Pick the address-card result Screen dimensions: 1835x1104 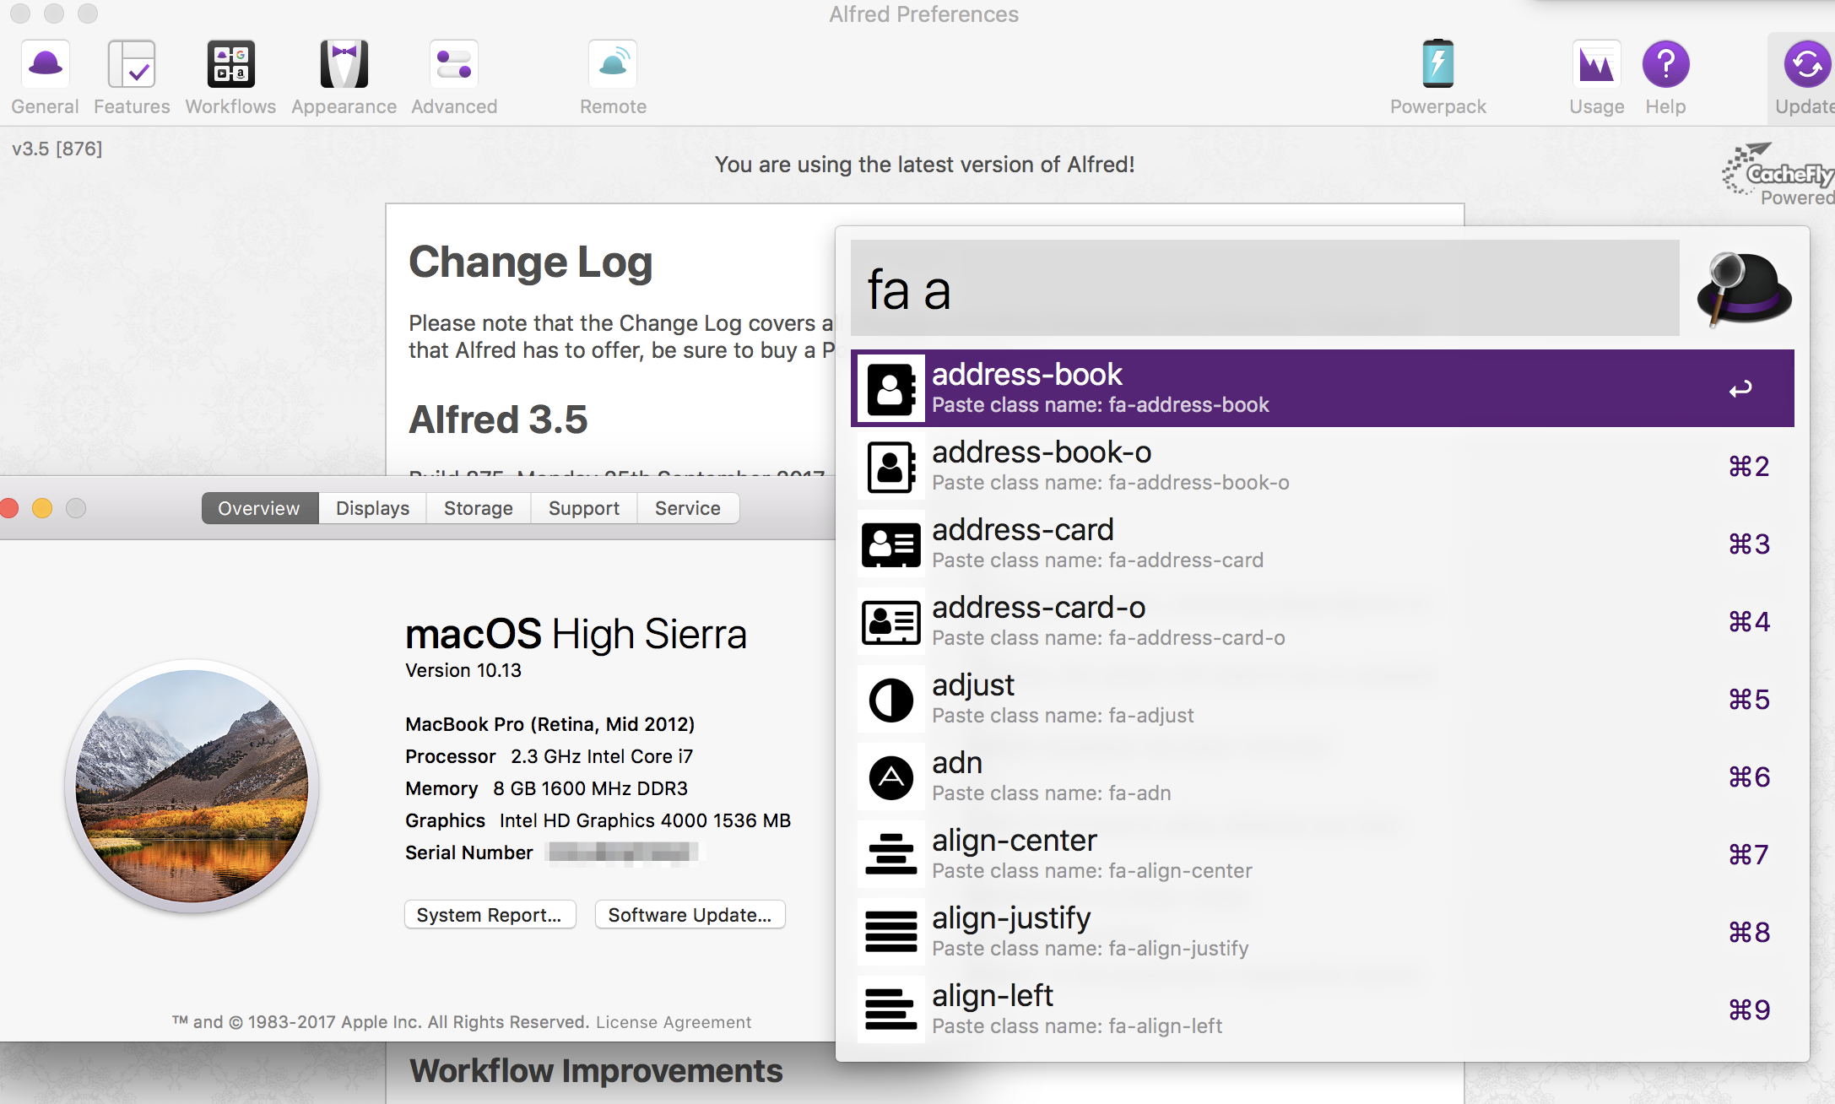pos(1322,544)
